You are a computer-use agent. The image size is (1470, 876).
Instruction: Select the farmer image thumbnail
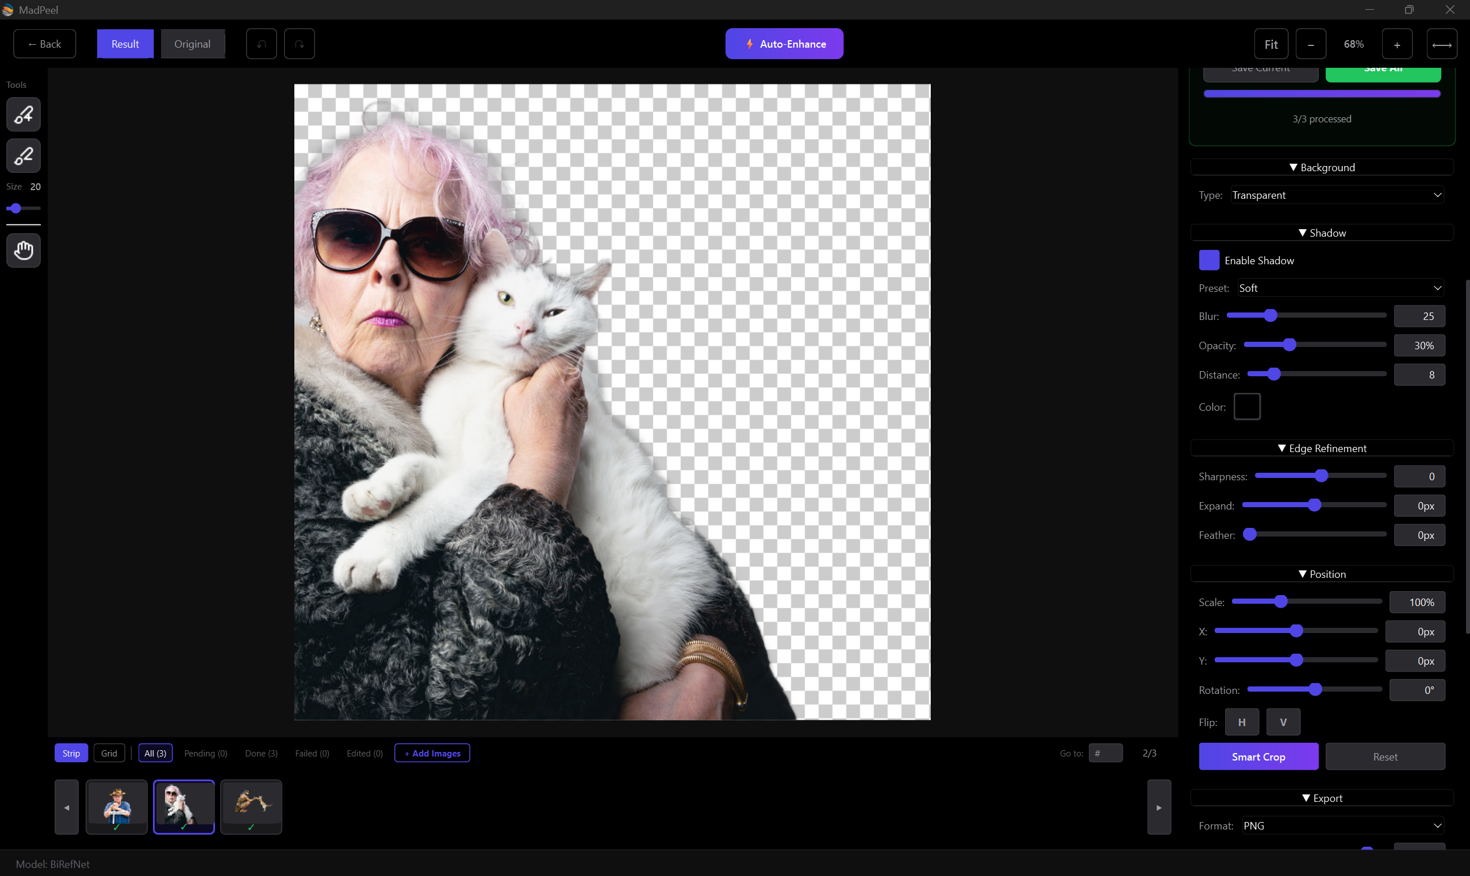pos(117,806)
